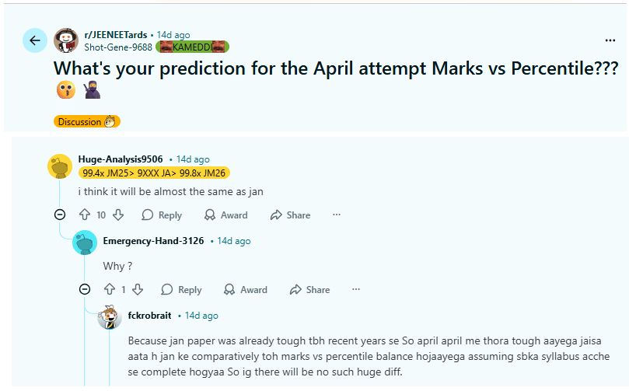The width and height of the screenshot is (629, 391).
Task: Collapse Huge-Analysis9506's comment thread
Action: (x=60, y=215)
